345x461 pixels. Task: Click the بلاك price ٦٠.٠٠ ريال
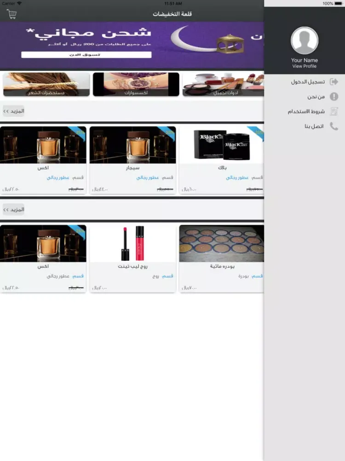coord(189,189)
